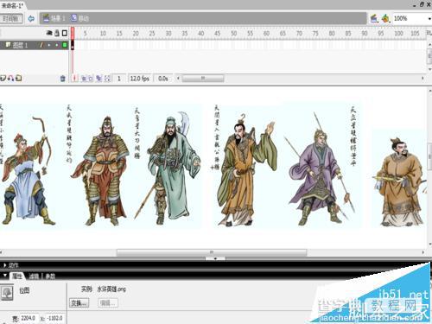The image size is (432, 324).
Task: Click the current frame number field
Action: coord(119,79)
